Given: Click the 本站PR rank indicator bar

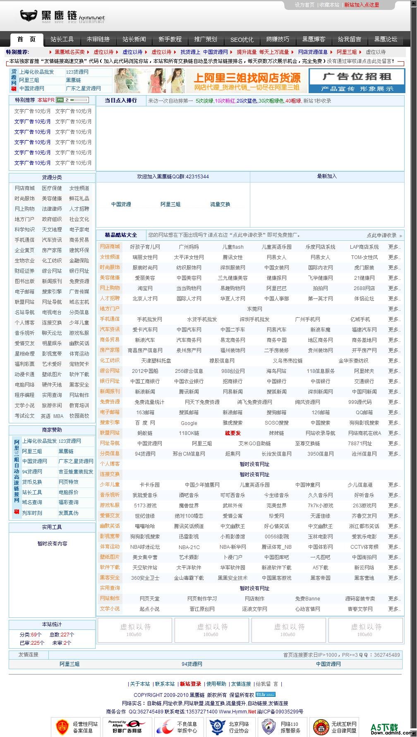Looking at the screenshot, I should click(72, 100).
